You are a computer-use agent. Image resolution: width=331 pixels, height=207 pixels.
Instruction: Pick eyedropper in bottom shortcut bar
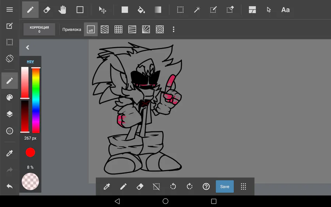point(107,186)
